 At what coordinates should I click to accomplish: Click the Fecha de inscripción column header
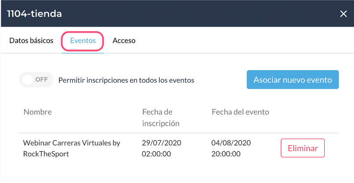click(x=161, y=118)
